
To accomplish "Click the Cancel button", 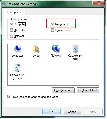I will point(72,112).
